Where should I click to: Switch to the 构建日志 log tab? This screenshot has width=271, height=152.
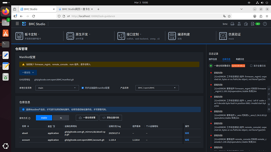pos(240,59)
